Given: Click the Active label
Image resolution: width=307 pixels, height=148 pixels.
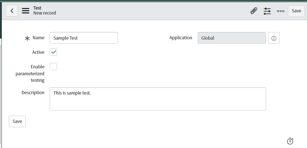Looking at the screenshot, I should (38, 52).
